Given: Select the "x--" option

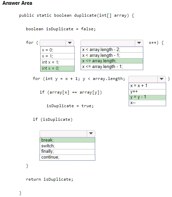Looking at the screenshot, I should (x=147, y=103).
